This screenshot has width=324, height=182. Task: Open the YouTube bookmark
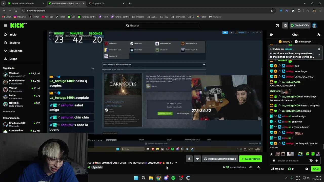(x=47, y=17)
